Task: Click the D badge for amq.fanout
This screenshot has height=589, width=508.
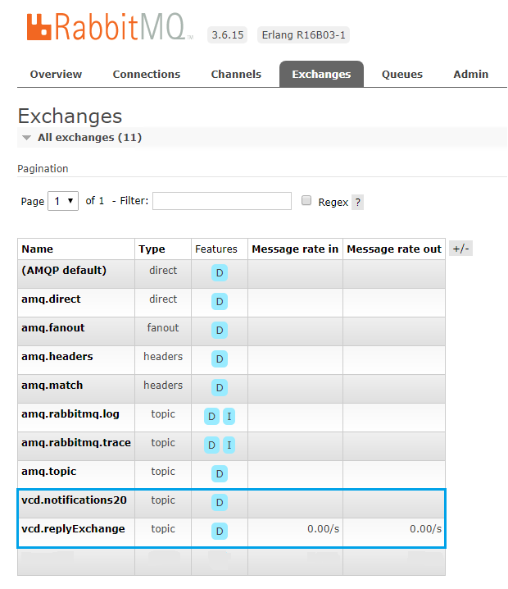Action: [x=220, y=330]
